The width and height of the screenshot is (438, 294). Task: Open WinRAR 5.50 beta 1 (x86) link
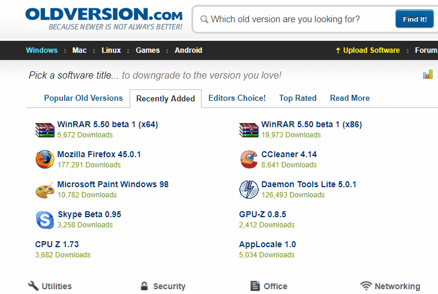click(311, 124)
